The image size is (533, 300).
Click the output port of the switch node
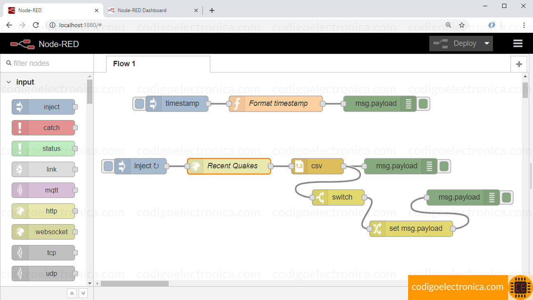tap(364, 197)
